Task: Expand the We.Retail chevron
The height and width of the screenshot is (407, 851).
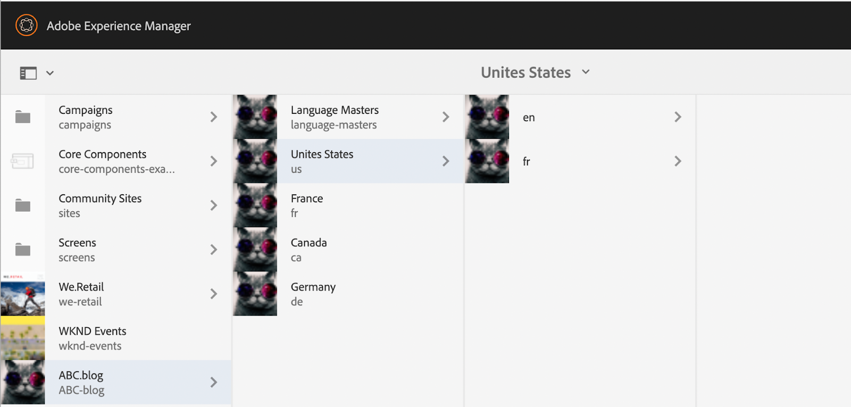Action: [x=213, y=294]
